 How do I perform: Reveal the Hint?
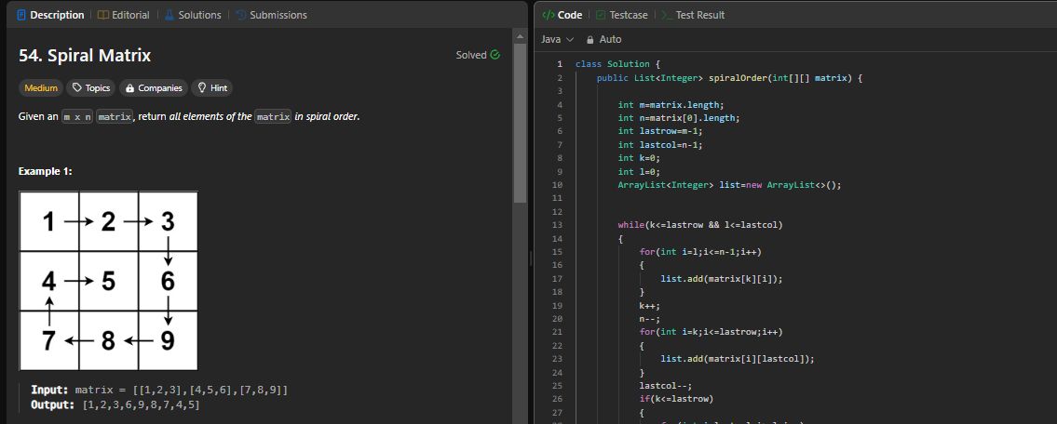point(211,87)
